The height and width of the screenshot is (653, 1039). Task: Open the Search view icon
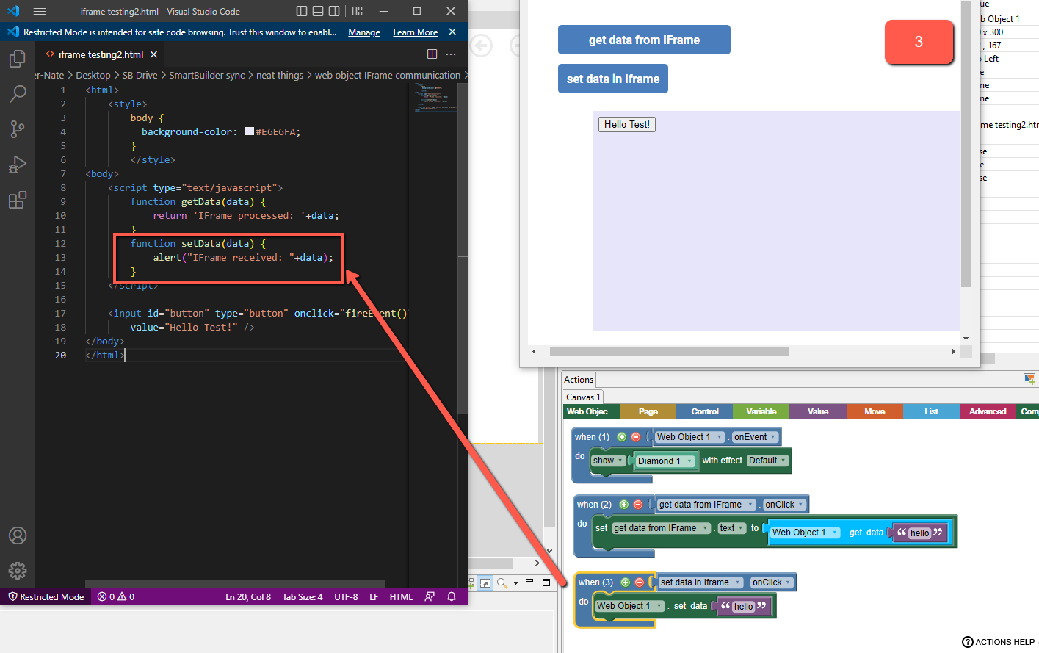click(18, 94)
